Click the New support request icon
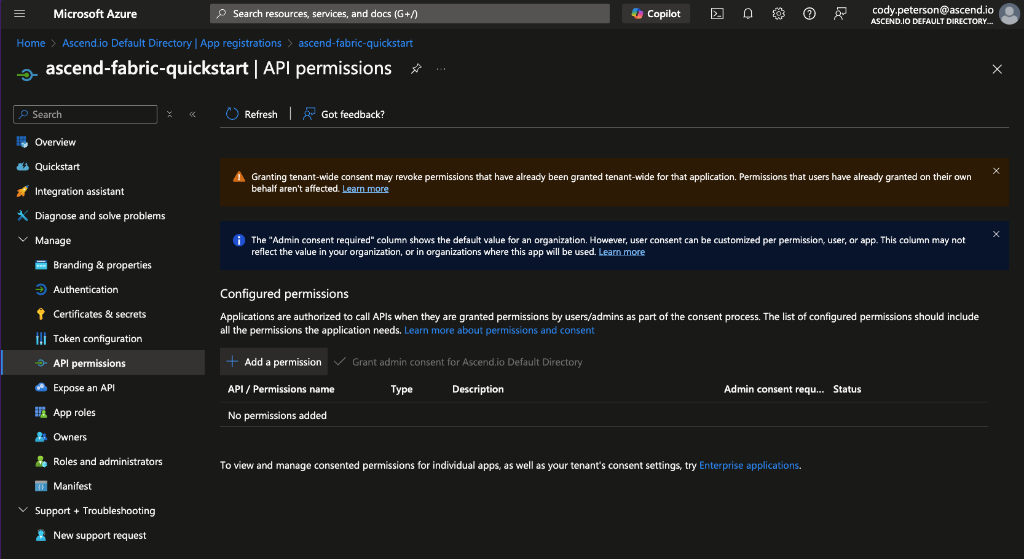 click(x=41, y=535)
